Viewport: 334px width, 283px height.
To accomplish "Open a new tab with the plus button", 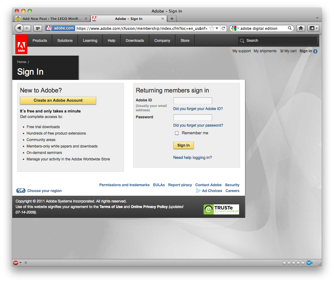I will (x=172, y=19).
